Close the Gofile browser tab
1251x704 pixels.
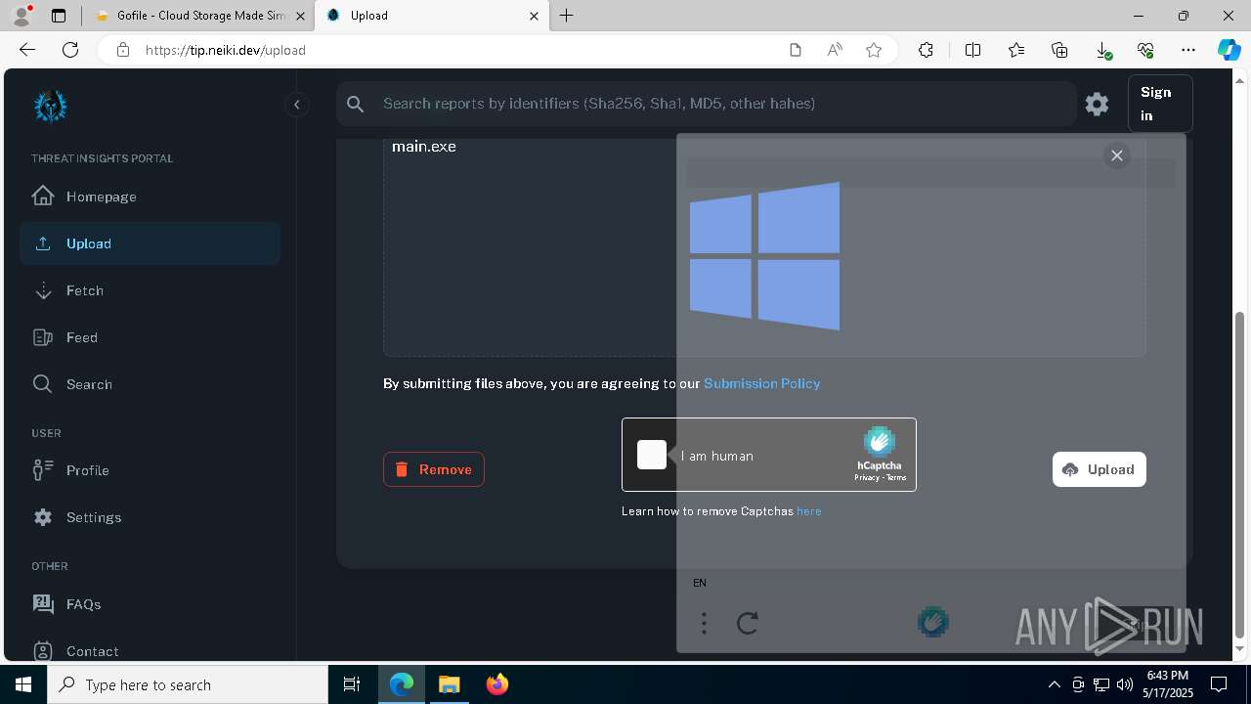click(300, 16)
